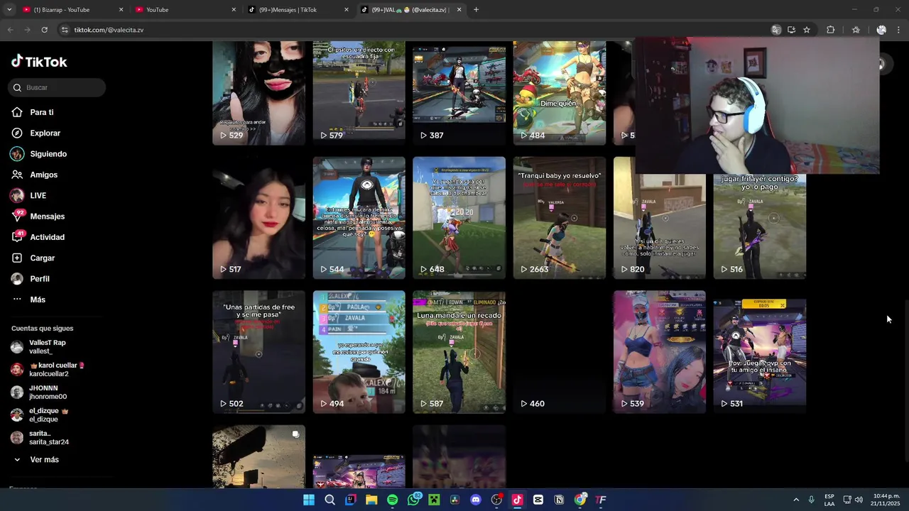
Task: Click the Buscar search field
Action: [58, 87]
